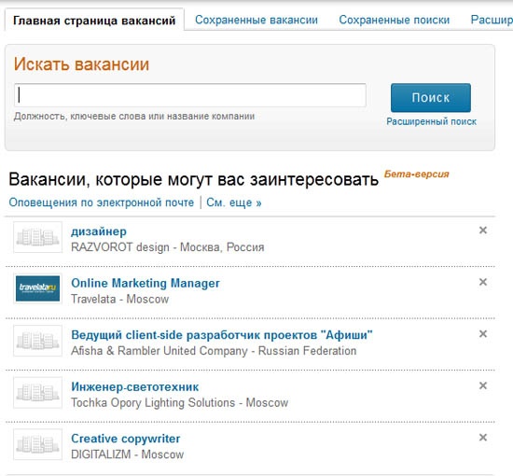The image size is (513, 476).
Task: Click the Tochka Opory placeholder logo
Action: pyautogui.click(x=37, y=392)
